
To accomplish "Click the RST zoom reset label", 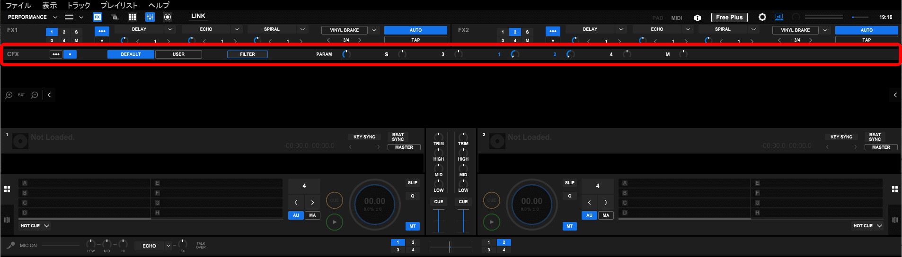I will click(x=22, y=95).
